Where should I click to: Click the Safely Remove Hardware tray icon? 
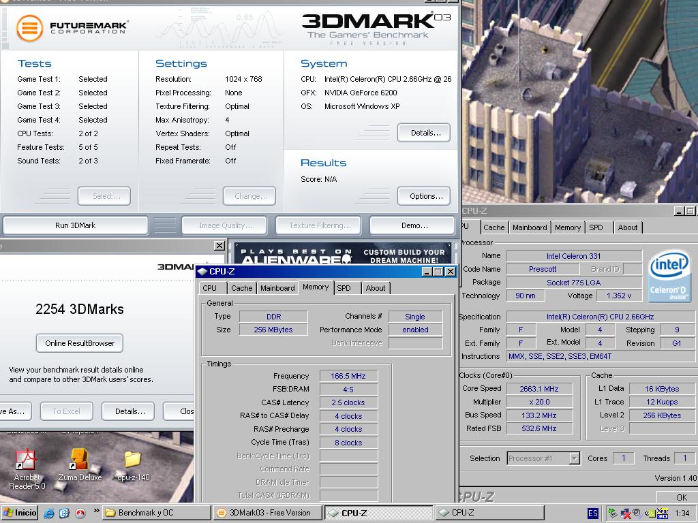point(613,513)
